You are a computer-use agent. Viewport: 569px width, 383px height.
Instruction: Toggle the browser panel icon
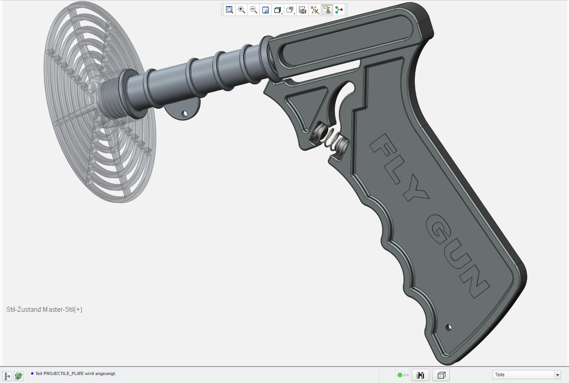click(x=19, y=376)
